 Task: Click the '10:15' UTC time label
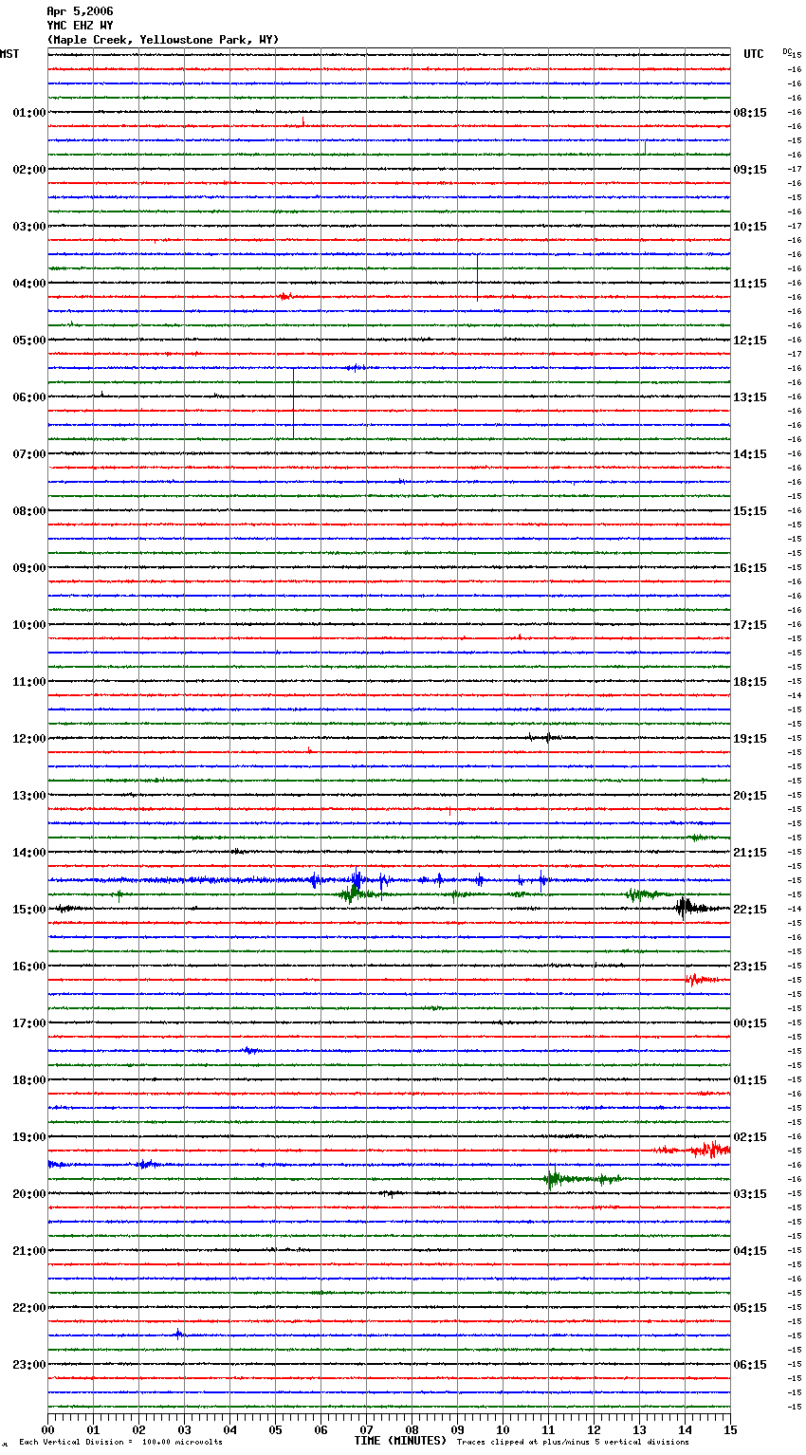coord(750,227)
